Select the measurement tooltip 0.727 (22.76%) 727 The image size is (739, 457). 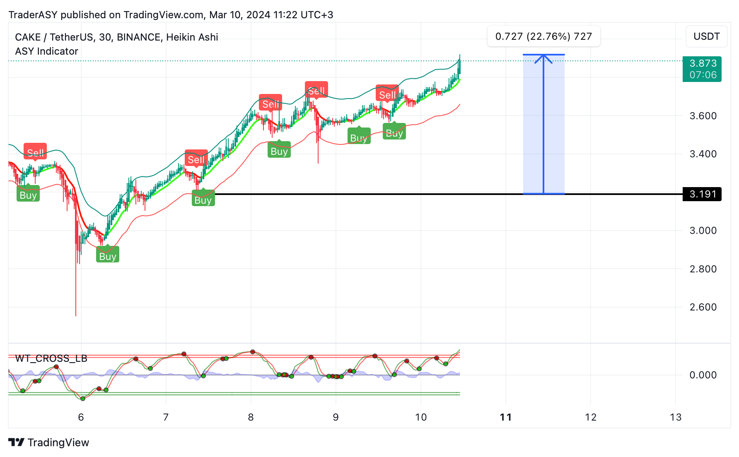(543, 36)
